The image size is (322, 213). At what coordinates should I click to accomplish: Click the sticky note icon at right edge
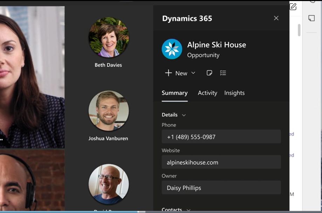(x=311, y=18)
